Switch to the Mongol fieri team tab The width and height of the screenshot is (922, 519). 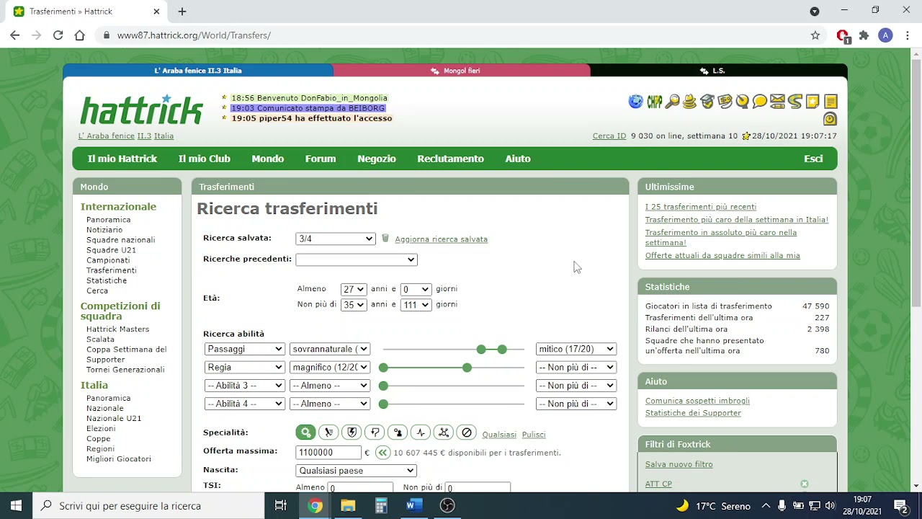click(x=462, y=71)
